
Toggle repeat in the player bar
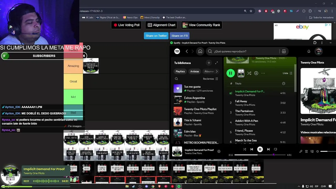275,149
